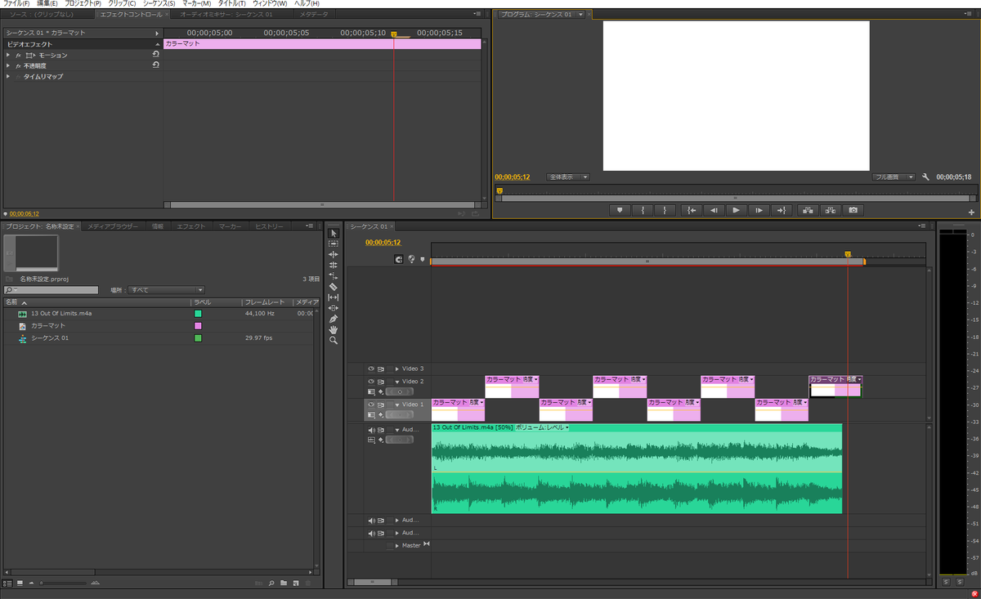Play the sequence in Program monitor
Image resolution: width=981 pixels, height=599 pixels.
737,210
